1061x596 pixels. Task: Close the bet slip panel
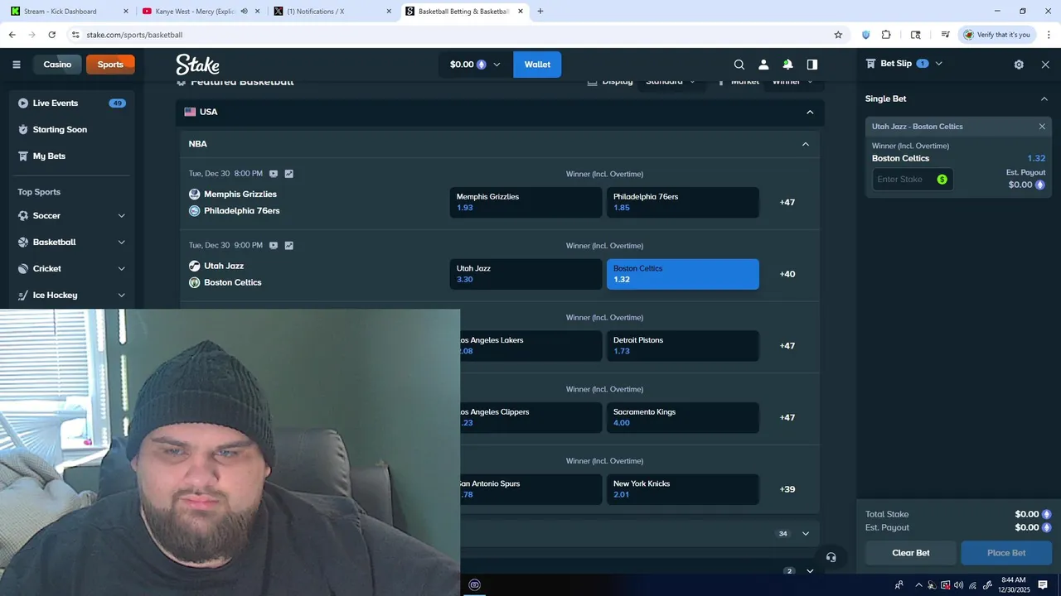tap(1045, 65)
